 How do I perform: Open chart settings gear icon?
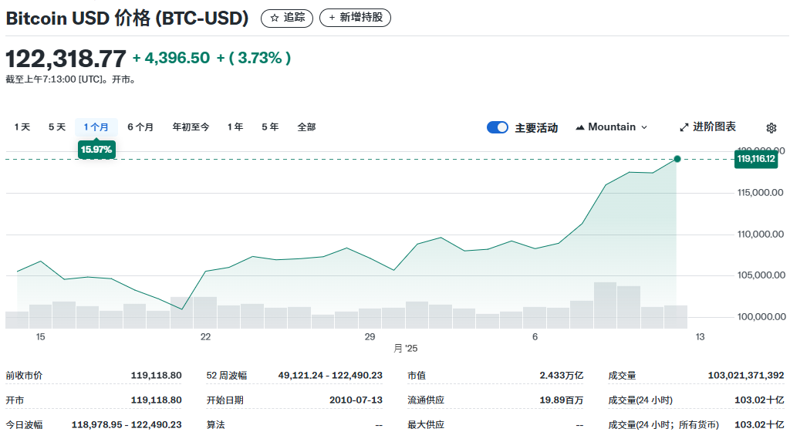click(x=771, y=128)
